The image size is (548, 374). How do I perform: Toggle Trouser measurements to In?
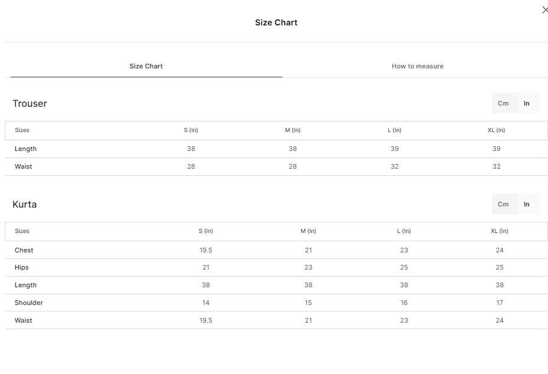(x=526, y=103)
